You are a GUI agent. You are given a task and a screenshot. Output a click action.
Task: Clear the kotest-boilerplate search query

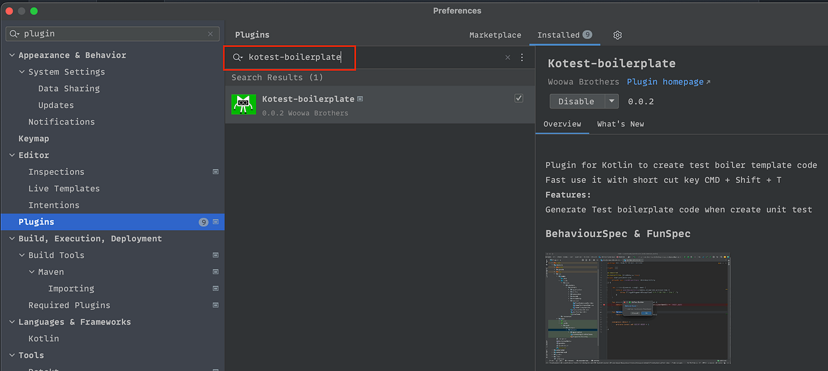pyautogui.click(x=507, y=57)
